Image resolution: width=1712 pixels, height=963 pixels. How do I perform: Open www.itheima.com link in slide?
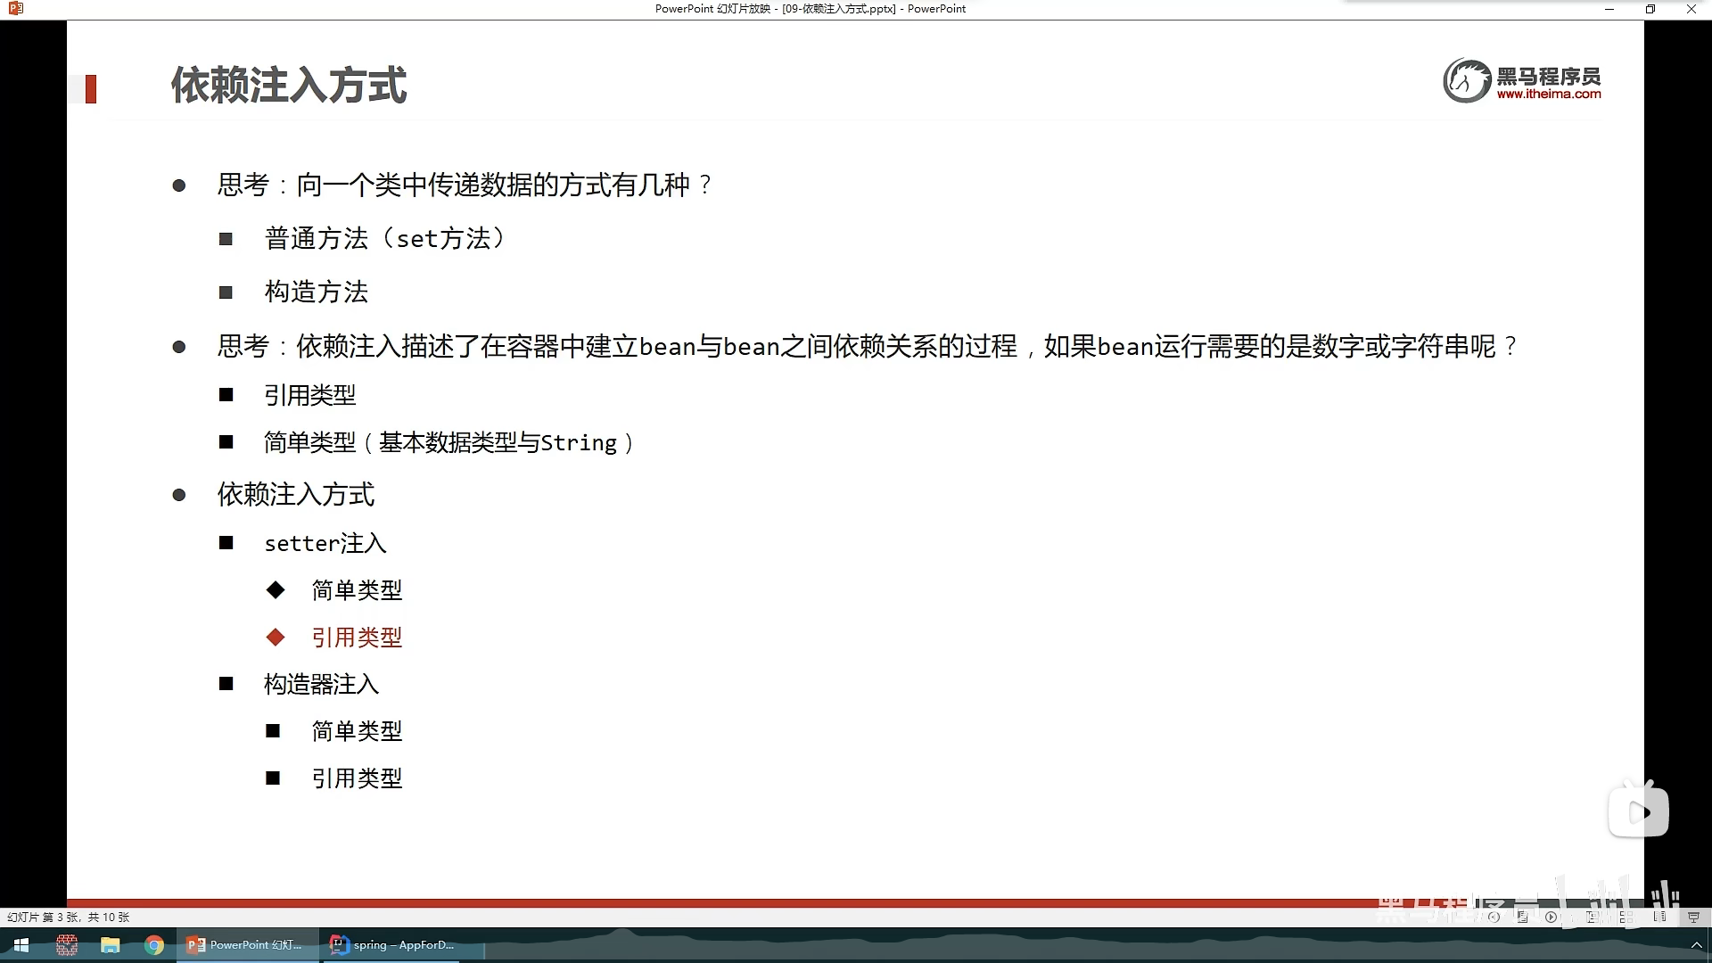tap(1549, 94)
